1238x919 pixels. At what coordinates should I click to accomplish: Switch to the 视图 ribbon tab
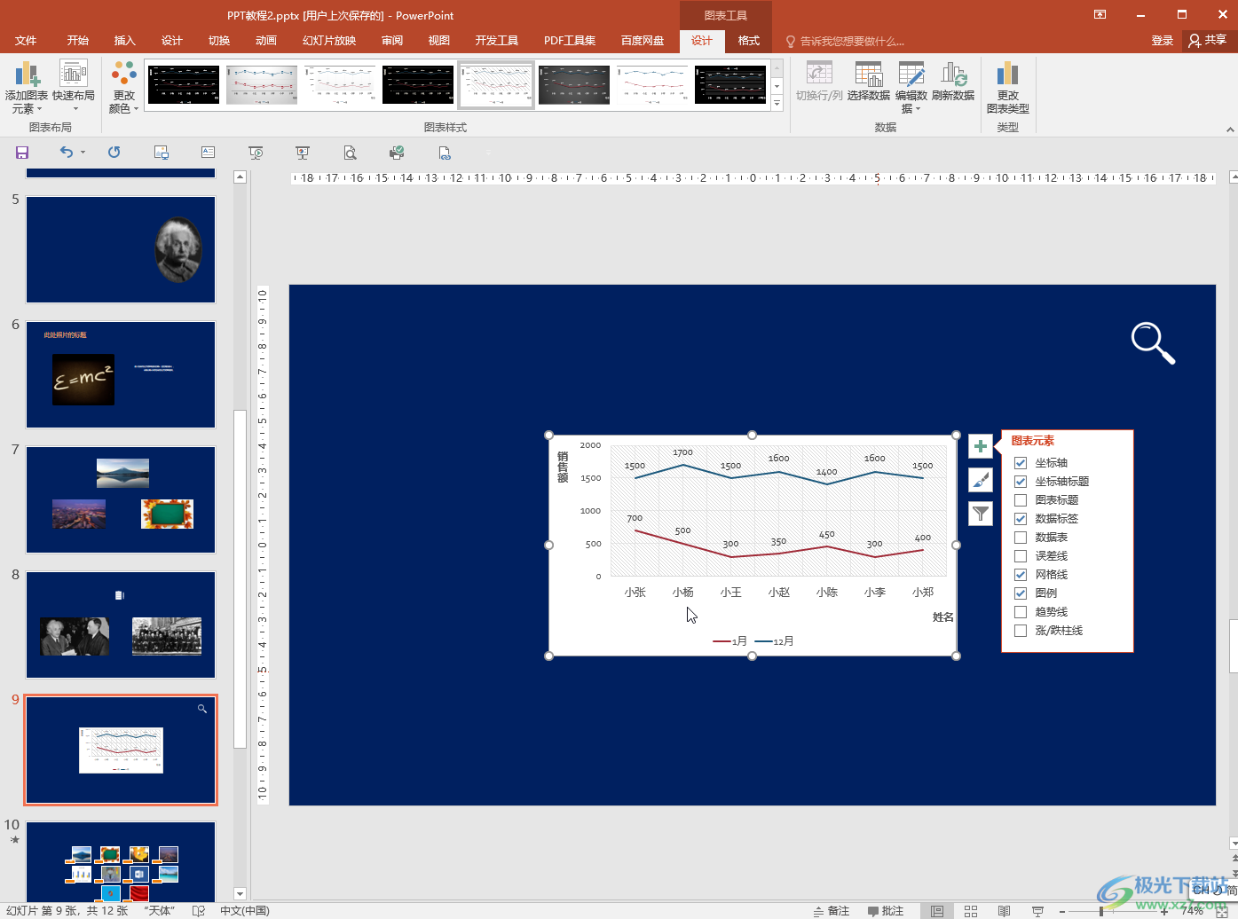(439, 41)
